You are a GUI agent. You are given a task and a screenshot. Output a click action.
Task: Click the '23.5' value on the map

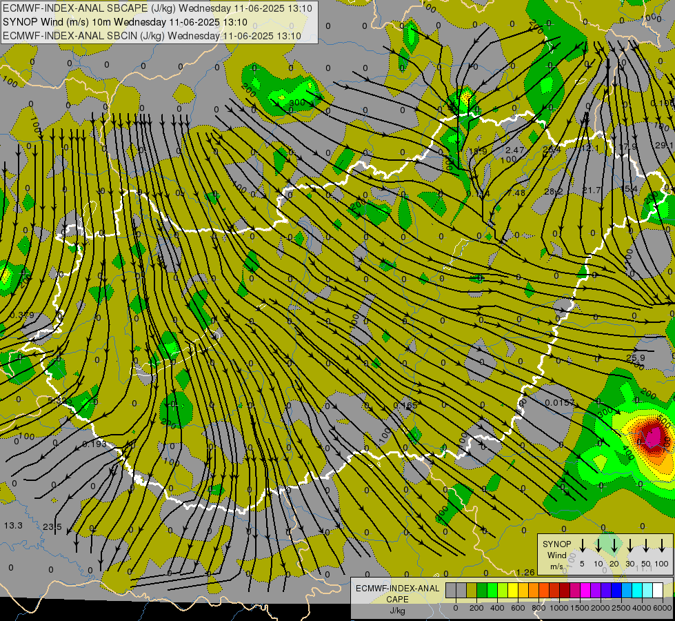coord(52,526)
